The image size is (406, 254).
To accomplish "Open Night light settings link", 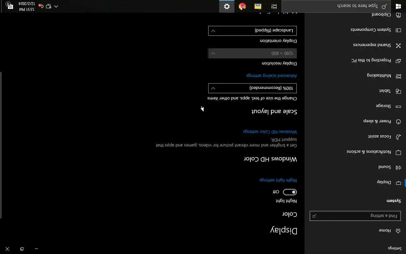I will 278,180.
